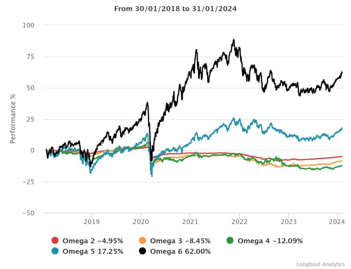Toggle the Omega 4 -12.09% series label
The height and width of the screenshot is (269, 351).
270,241
